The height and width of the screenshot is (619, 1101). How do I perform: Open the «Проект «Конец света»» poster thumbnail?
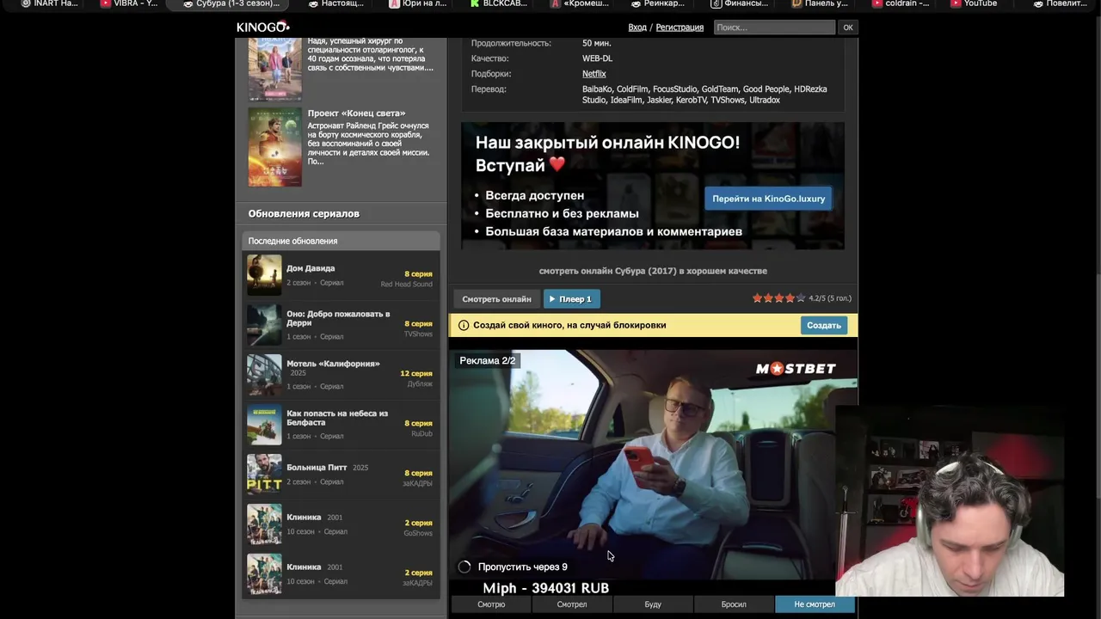[275, 146]
